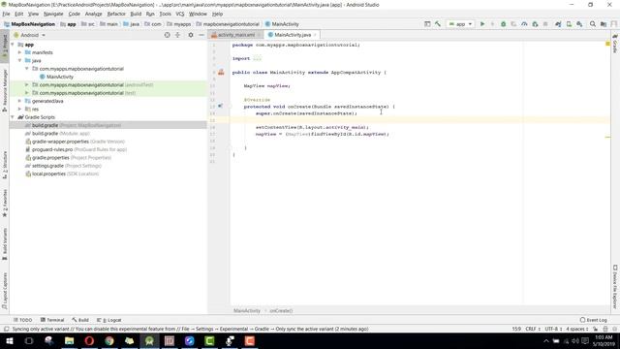Expand the manifests folder
This screenshot has width=620, height=349.
pyautogui.click(x=19, y=52)
